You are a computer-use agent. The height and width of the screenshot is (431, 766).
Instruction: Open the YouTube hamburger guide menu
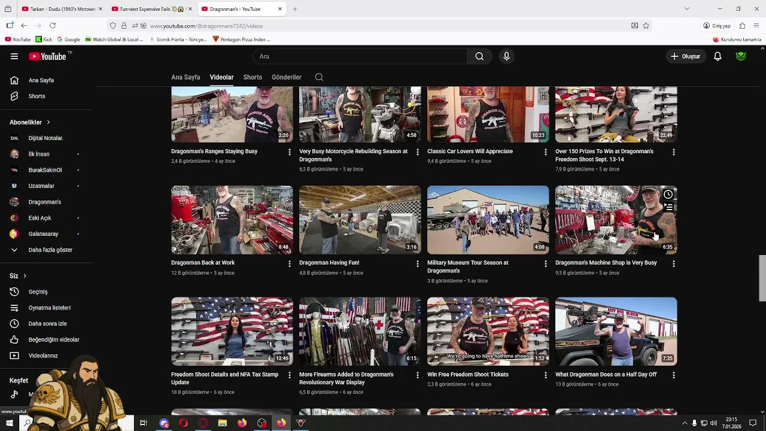click(14, 56)
